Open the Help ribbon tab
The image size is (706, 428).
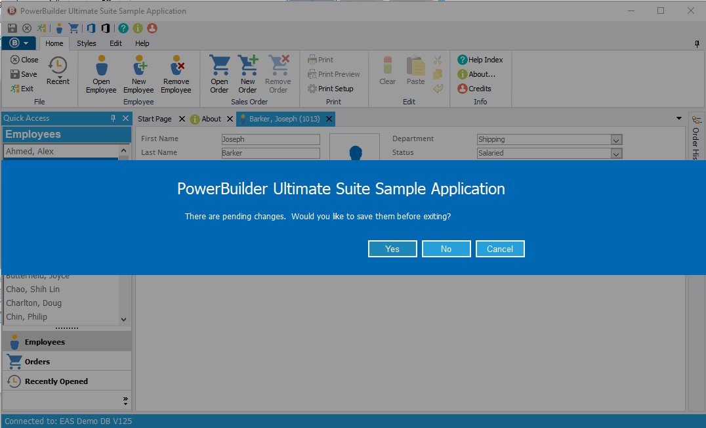pos(142,43)
